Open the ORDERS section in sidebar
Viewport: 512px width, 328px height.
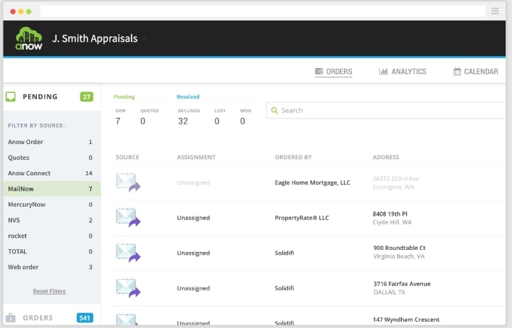click(x=52, y=317)
